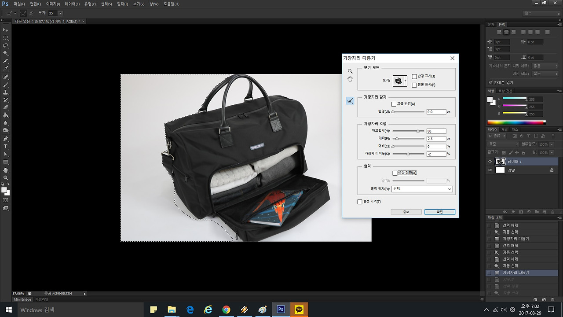Click the 가장자리 이동(S) value field
563x317 pixels.
pyautogui.click(x=436, y=154)
